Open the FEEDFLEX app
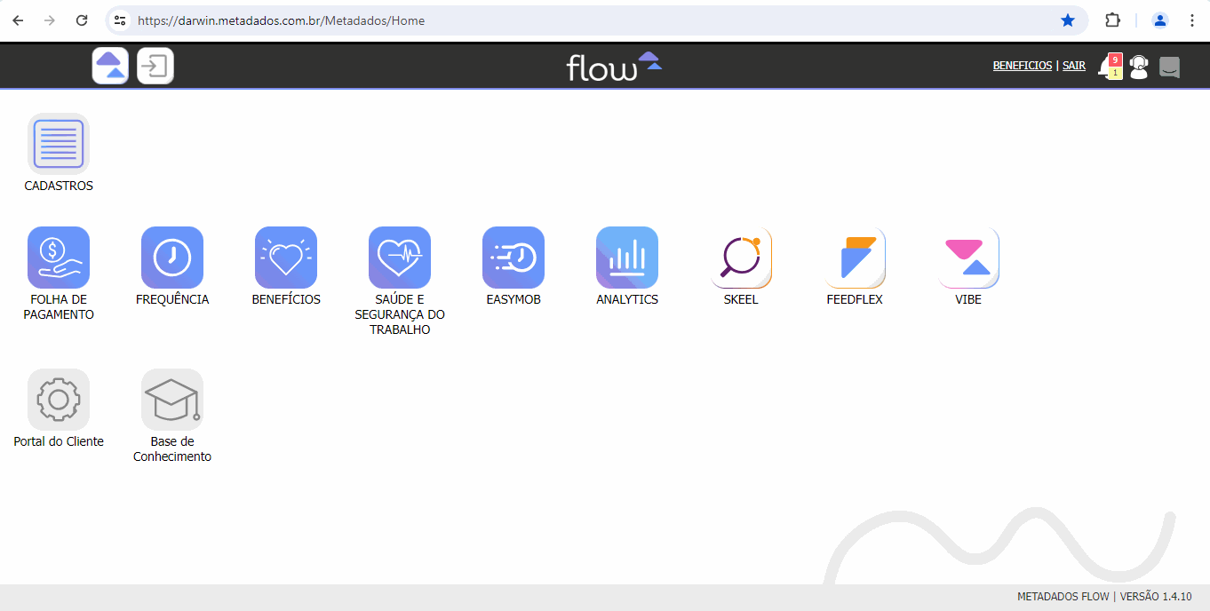1210x611 pixels. coord(855,258)
